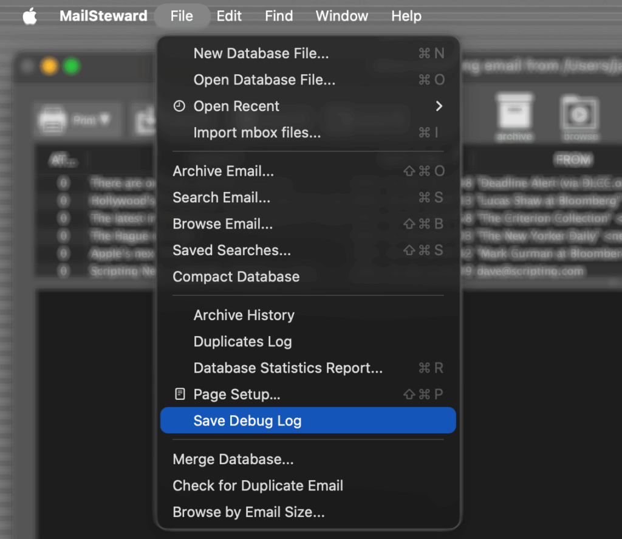Click the document icon beside Page Setup
622x539 pixels.
(x=180, y=394)
